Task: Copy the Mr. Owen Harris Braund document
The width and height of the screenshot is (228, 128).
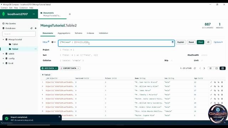Action: 215,82
